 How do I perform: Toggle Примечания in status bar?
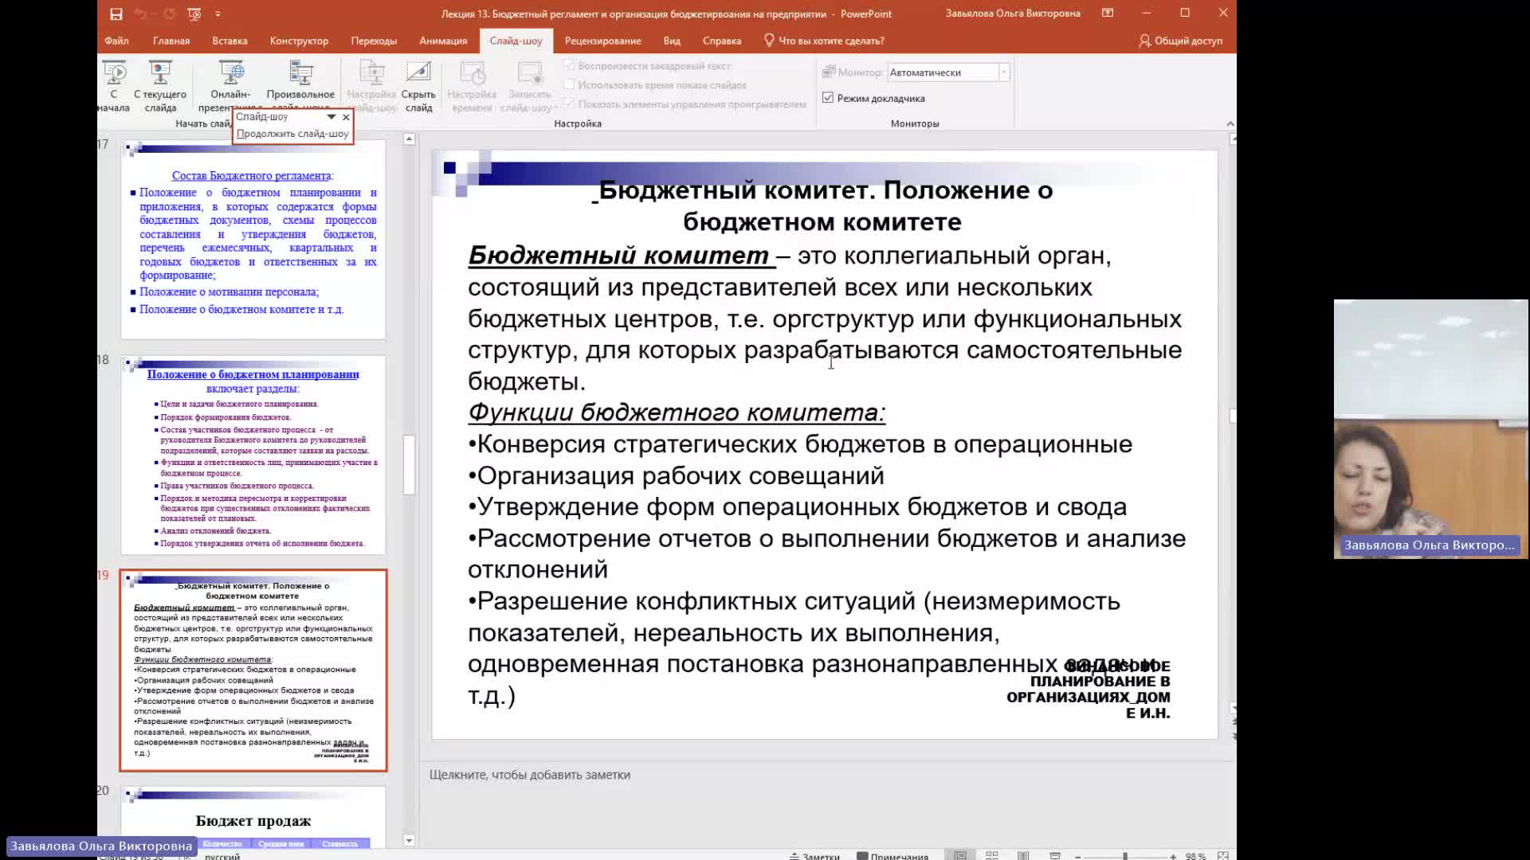click(x=892, y=856)
